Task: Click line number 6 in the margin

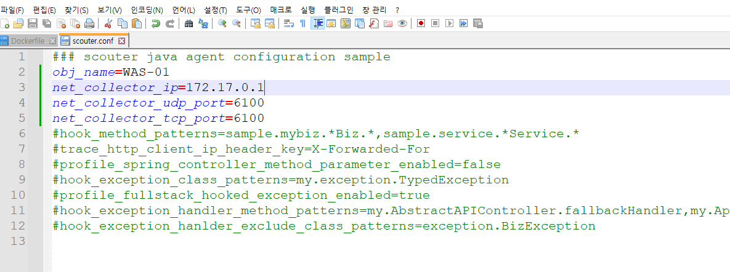Action: tap(22, 134)
